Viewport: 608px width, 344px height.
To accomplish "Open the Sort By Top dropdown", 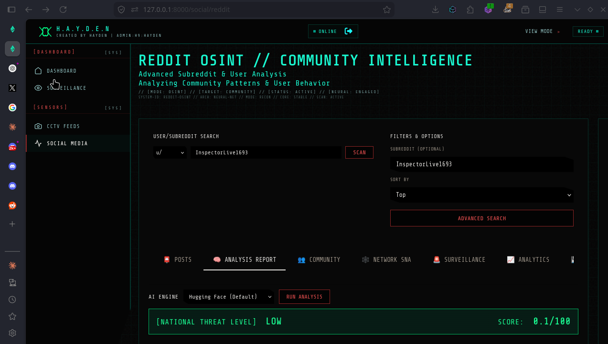I will (x=482, y=195).
